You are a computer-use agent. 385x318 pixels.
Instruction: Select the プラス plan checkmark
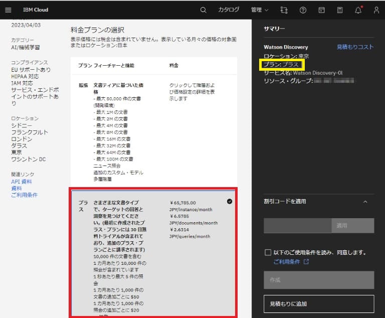tap(229, 201)
